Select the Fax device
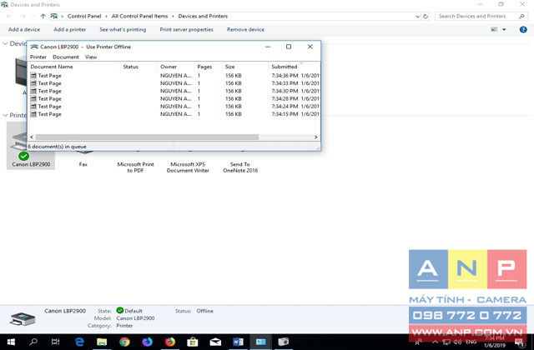The image size is (534, 350). click(x=83, y=164)
